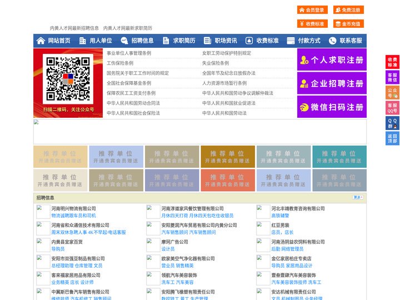Click logo image beside 金亿家居柏庄专卖店
The width and height of the screenshot is (400, 300).
click(263, 262)
